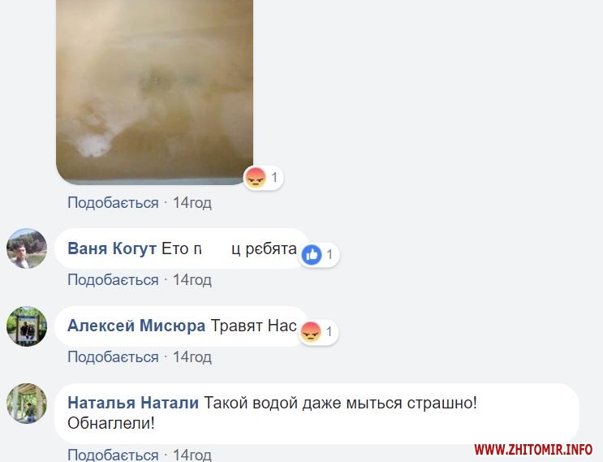The height and width of the screenshot is (462, 603).
Task: Click Подобається under Наталья Натали's comment
Action: pyautogui.click(x=113, y=455)
